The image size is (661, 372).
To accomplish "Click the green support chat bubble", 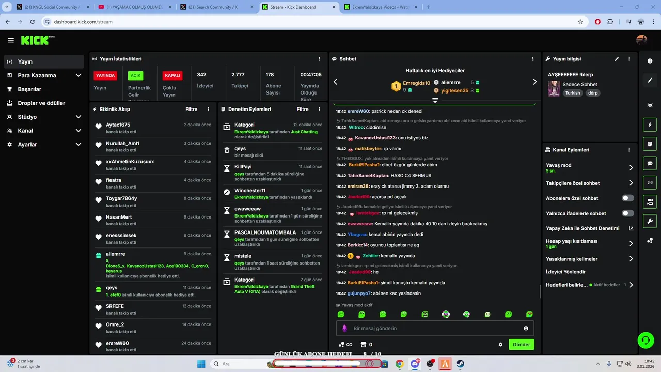I will click(x=646, y=340).
